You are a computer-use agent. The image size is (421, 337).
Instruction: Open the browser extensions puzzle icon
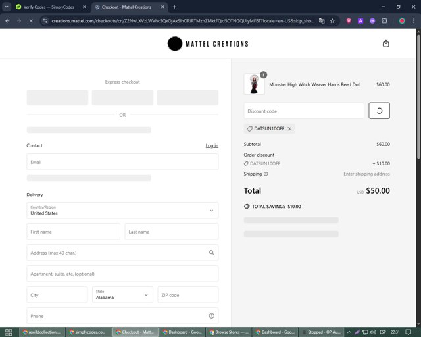pos(384,20)
